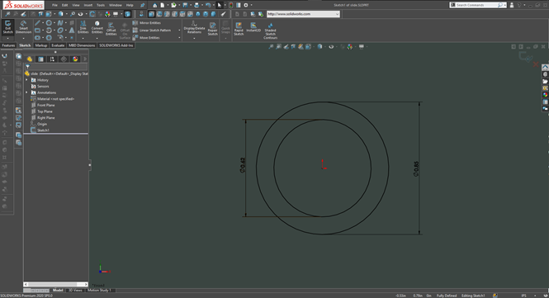
Task: Click the feature tree filter field
Action: tap(56, 67)
